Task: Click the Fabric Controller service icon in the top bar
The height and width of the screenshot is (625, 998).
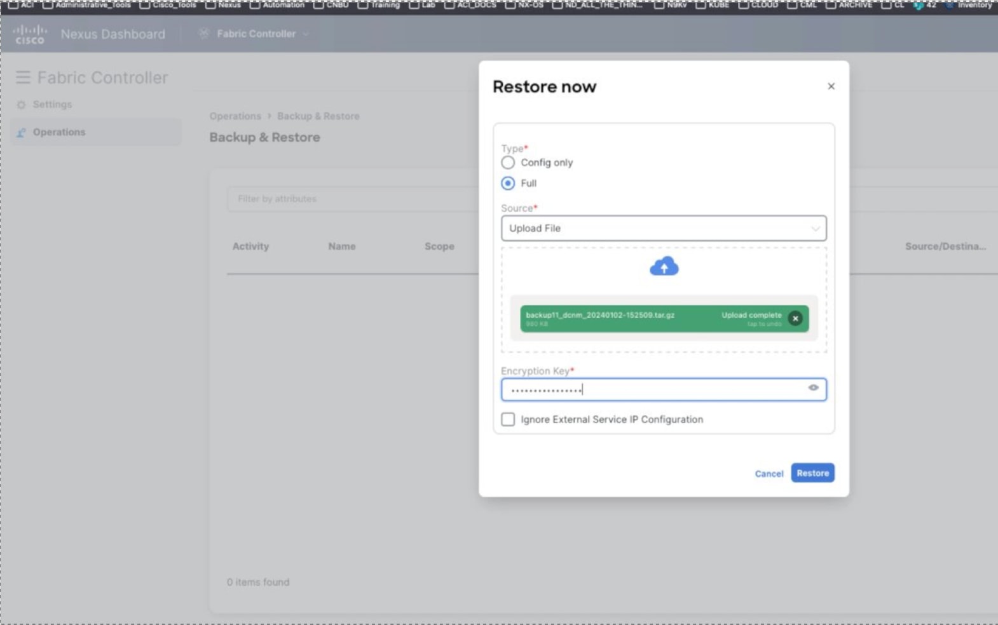Action: click(x=204, y=34)
